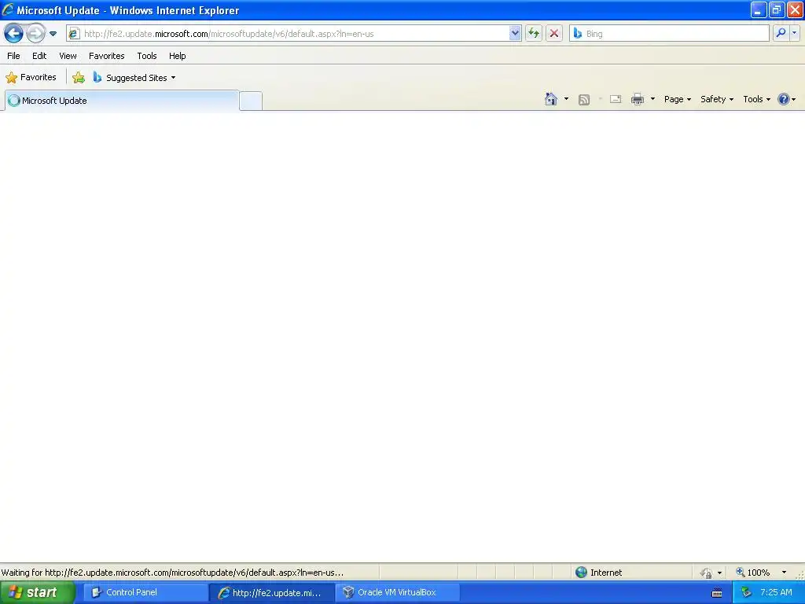Click the 7:25 AM clock

click(776, 592)
